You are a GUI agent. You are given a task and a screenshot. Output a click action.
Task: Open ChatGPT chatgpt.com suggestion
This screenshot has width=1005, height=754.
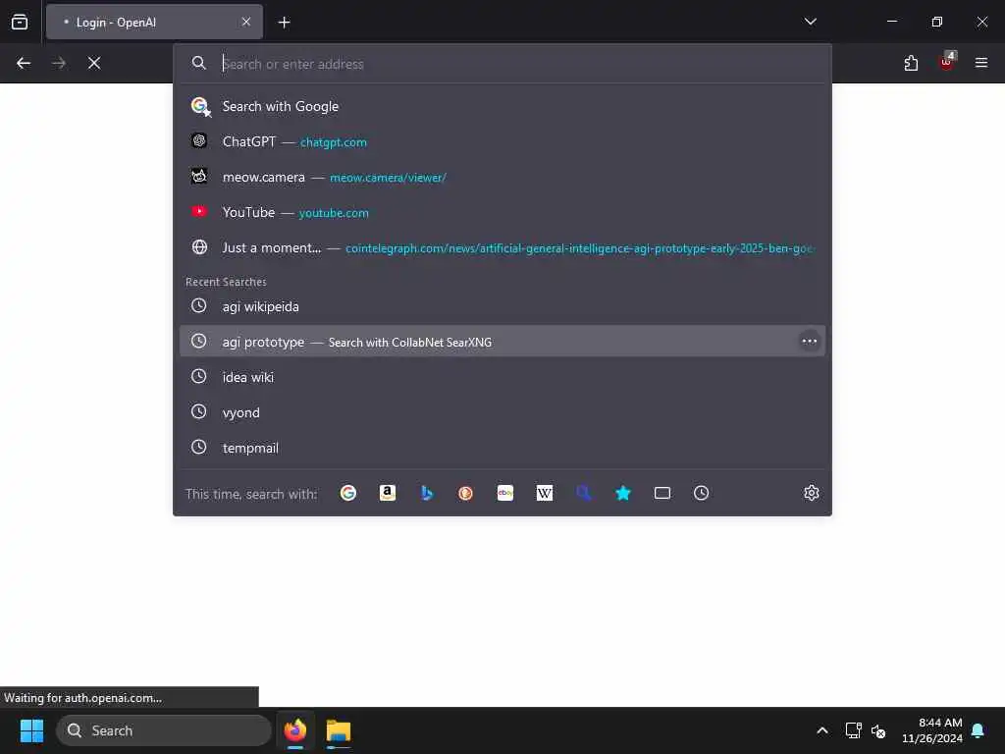point(502,141)
